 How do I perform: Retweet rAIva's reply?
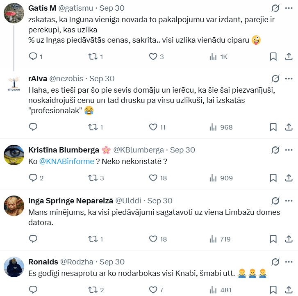[93, 127]
